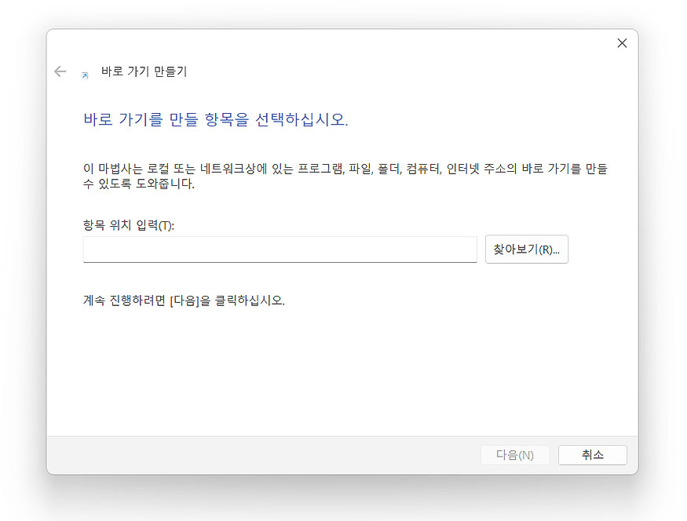Image resolution: width=687 pixels, height=521 pixels.
Task: Click heading 바로 가기를 만들 항목을 선택하십시오
Action: tap(216, 119)
